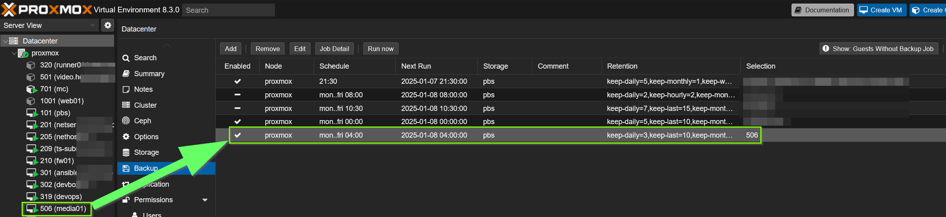
Task: Click the Remove button
Action: tap(268, 49)
